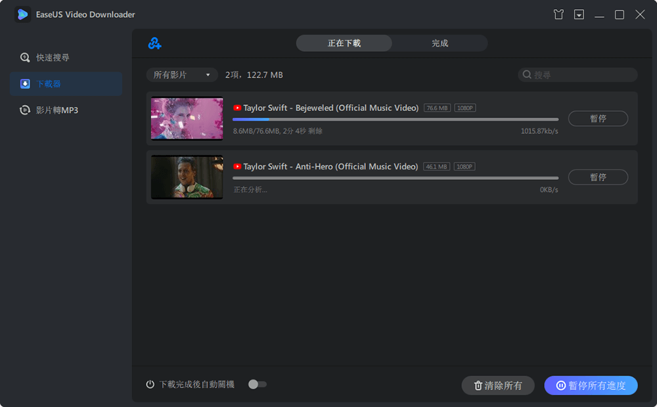Viewport: 657px width, 407px height.
Task: Toggle the auto-shutdown after download switch
Action: pyautogui.click(x=258, y=385)
